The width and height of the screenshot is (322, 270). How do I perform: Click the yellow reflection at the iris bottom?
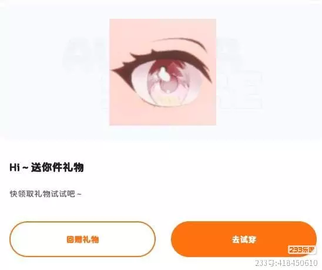pyautogui.click(x=167, y=101)
